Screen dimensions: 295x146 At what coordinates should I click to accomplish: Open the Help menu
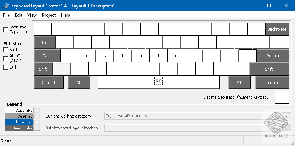[x=65, y=15]
